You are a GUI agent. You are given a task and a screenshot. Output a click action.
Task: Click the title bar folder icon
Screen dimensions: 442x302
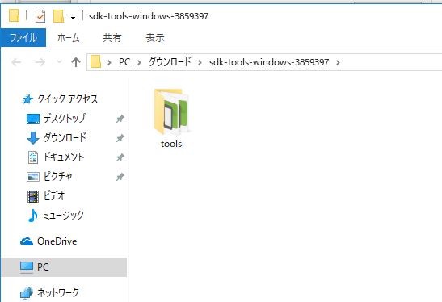point(14,15)
